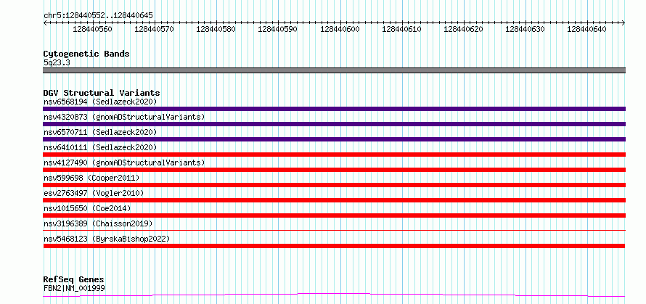Click the chr5:128440552..128440645 region label
This screenshot has width=646, height=304.
point(98,16)
